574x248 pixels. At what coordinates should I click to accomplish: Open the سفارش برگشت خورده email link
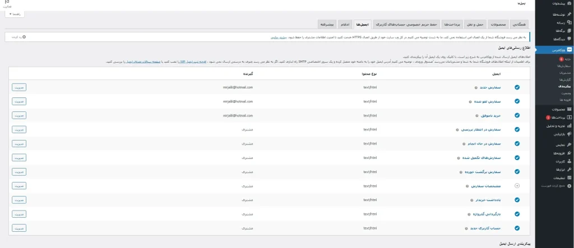(493, 171)
